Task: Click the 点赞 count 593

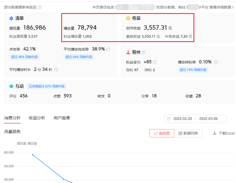Action: tap(68, 96)
